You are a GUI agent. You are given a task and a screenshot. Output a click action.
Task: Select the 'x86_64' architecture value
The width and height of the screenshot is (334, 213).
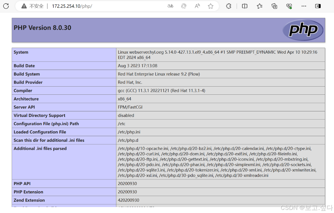pos(125,99)
